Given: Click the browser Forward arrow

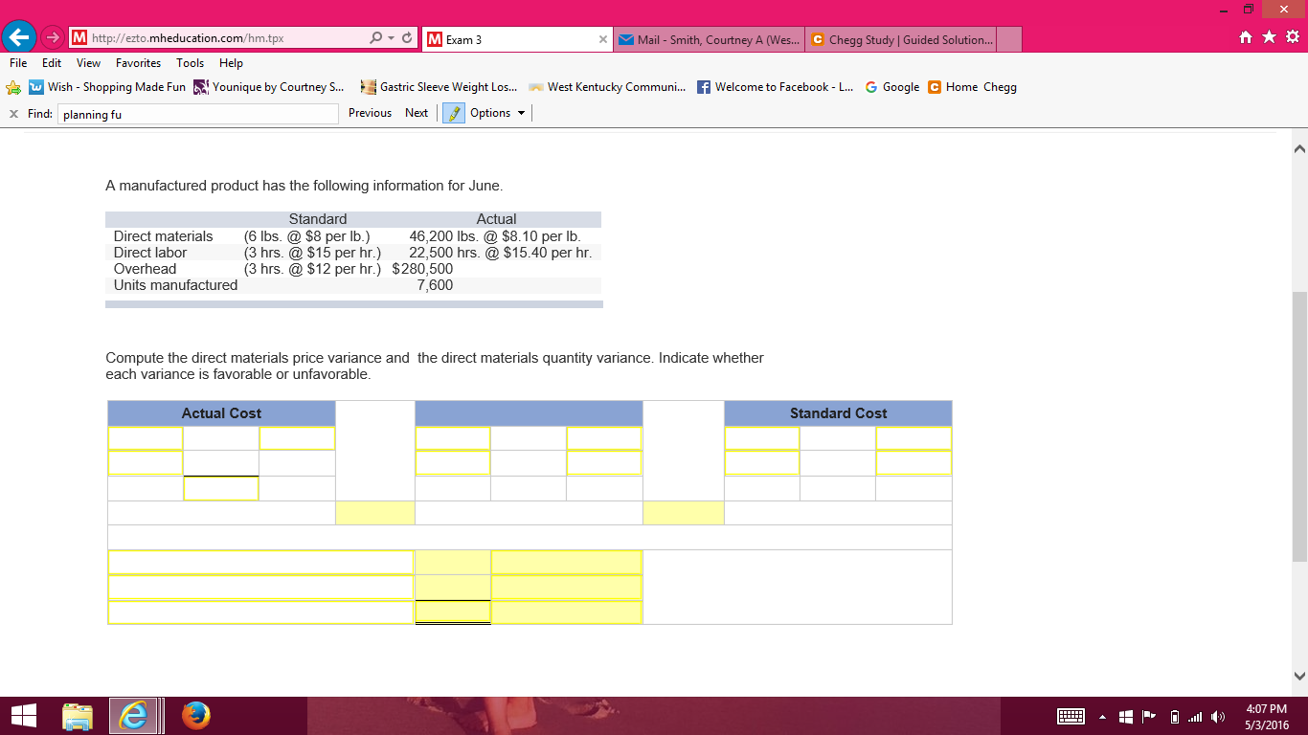Looking at the screenshot, I should pyautogui.click(x=51, y=39).
